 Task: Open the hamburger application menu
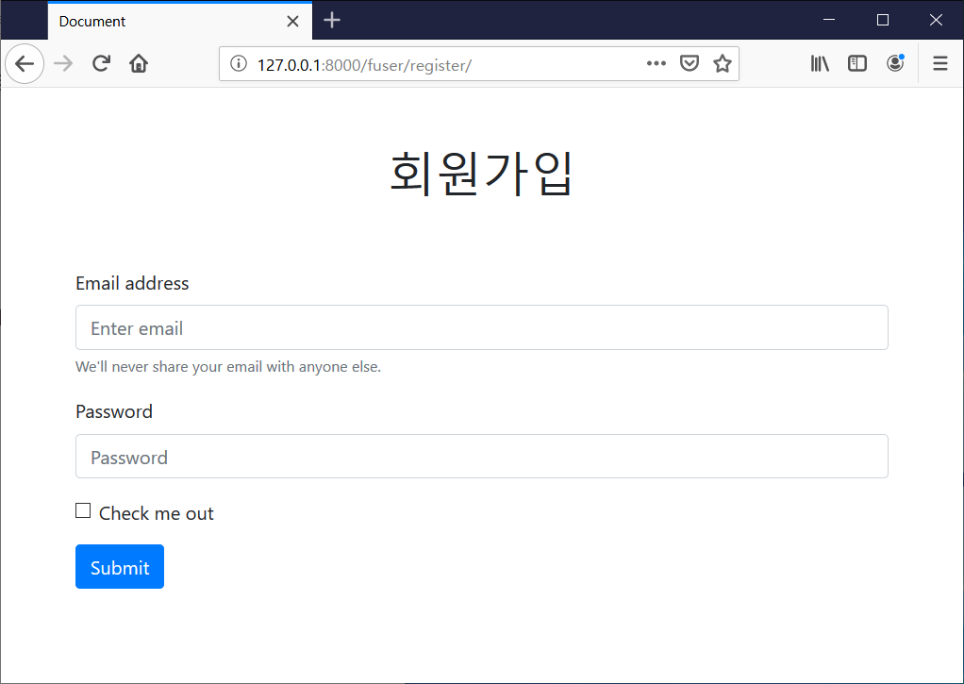[x=940, y=63]
